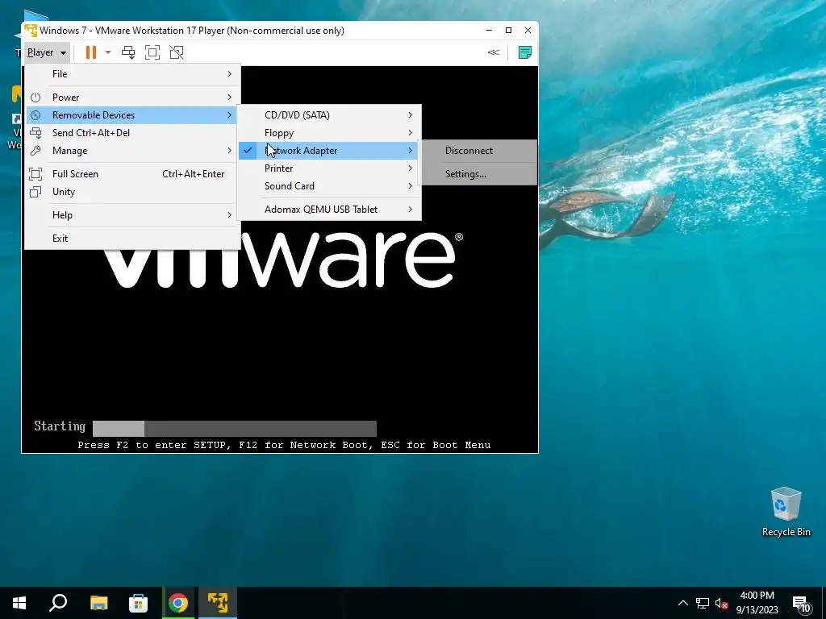The image size is (826, 619).
Task: Toggle the checked Network Adapter entry
Action: 329,151
